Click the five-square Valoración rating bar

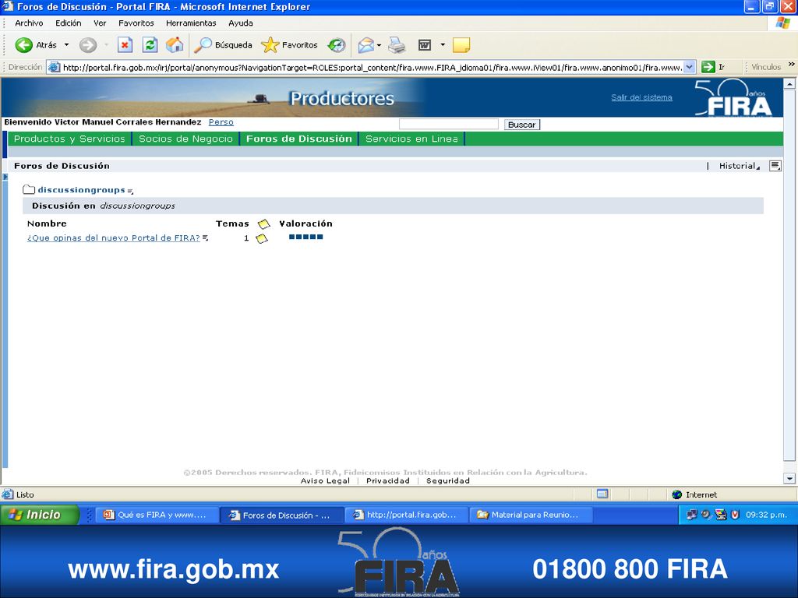point(305,237)
